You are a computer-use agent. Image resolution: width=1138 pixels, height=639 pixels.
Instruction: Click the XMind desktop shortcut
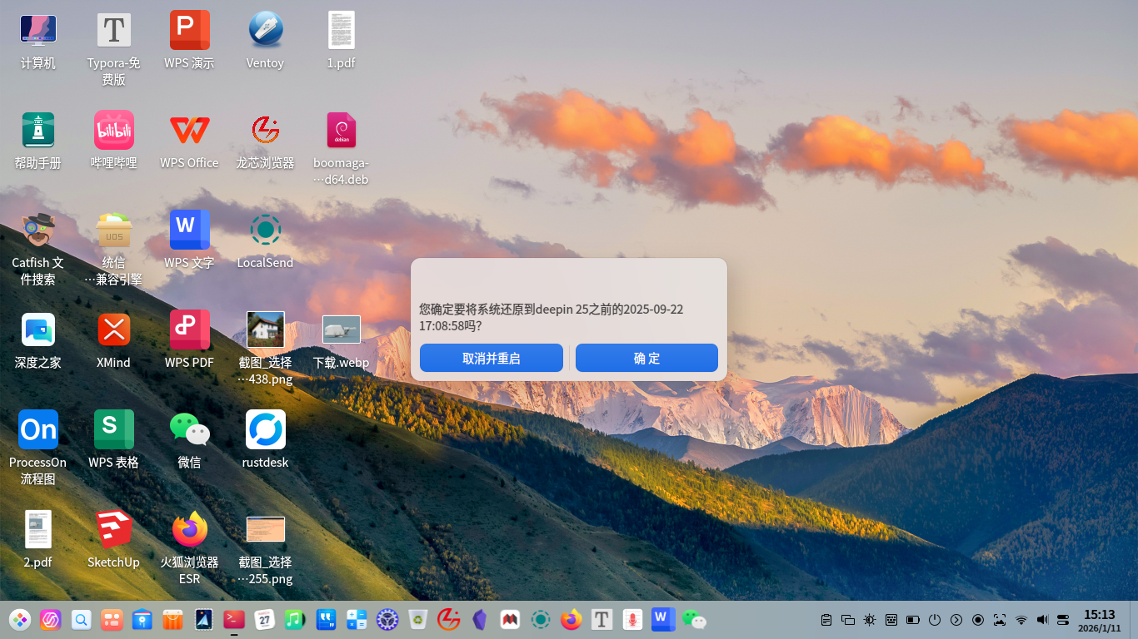coord(114,341)
